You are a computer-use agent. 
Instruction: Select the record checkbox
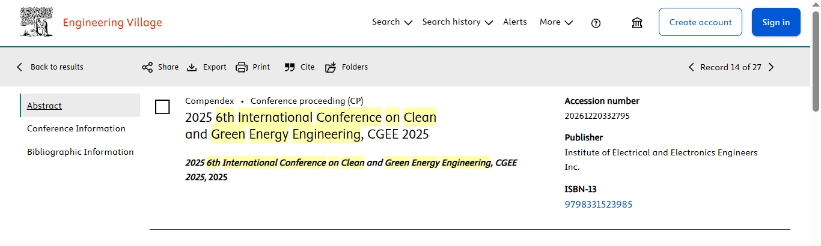[162, 107]
